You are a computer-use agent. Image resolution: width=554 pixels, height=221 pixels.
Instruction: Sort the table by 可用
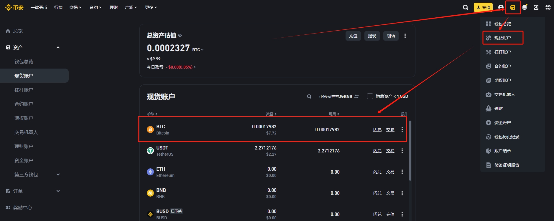pos(334,114)
